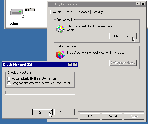This screenshot has width=148, height=124.
Task: Enable Scan for and attempt recovery of bad sectors
Action: tap(9, 83)
